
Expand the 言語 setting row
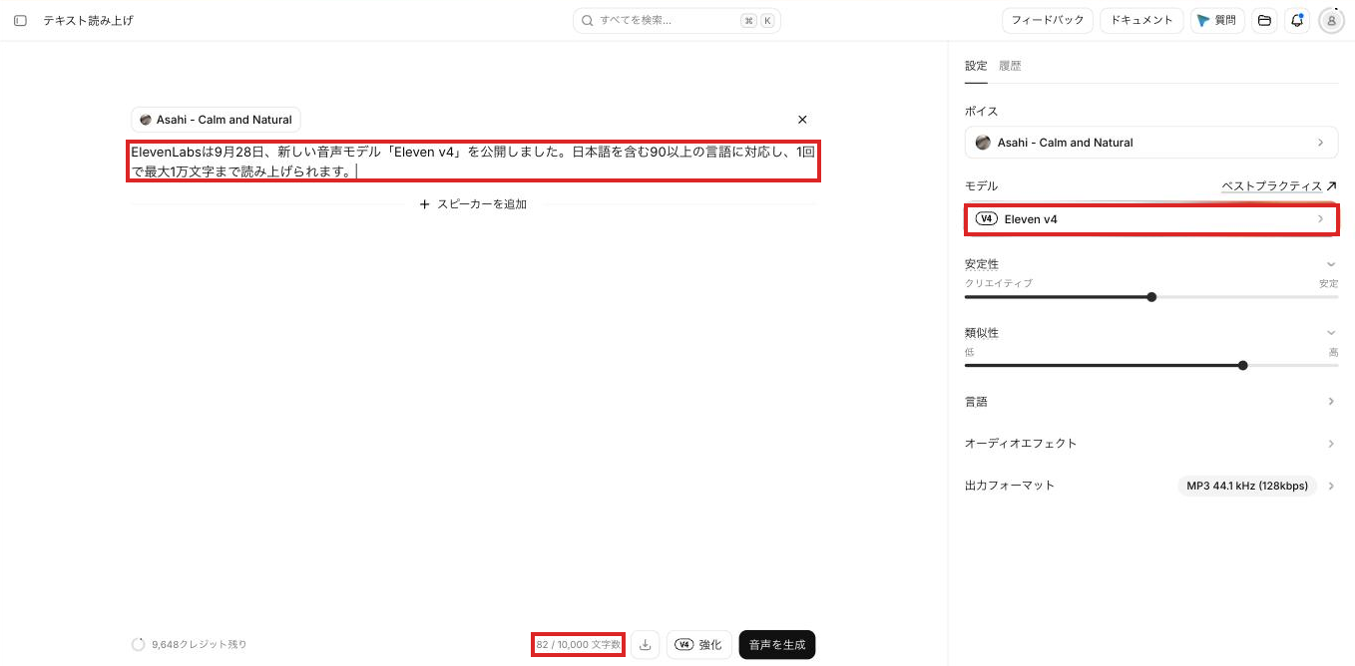point(1151,402)
